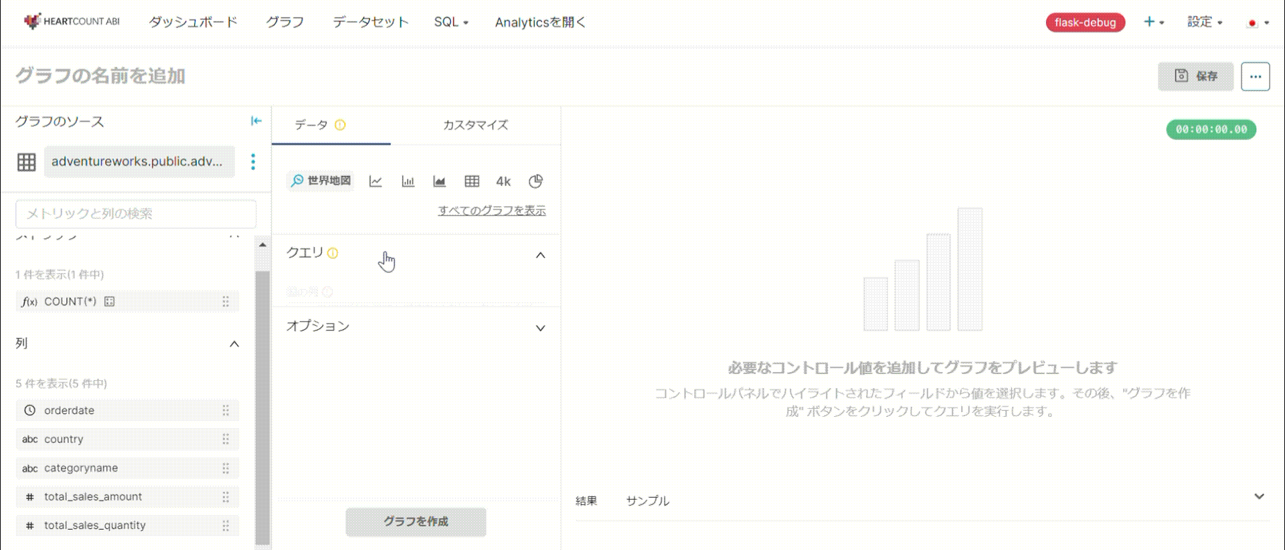Select the total_sales_amount column
Viewport: 1285px width, 550px height.
point(127,496)
